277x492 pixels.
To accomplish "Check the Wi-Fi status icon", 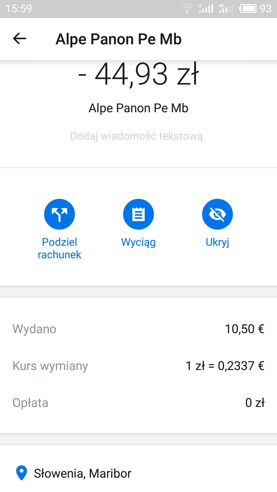I will 187,9.
